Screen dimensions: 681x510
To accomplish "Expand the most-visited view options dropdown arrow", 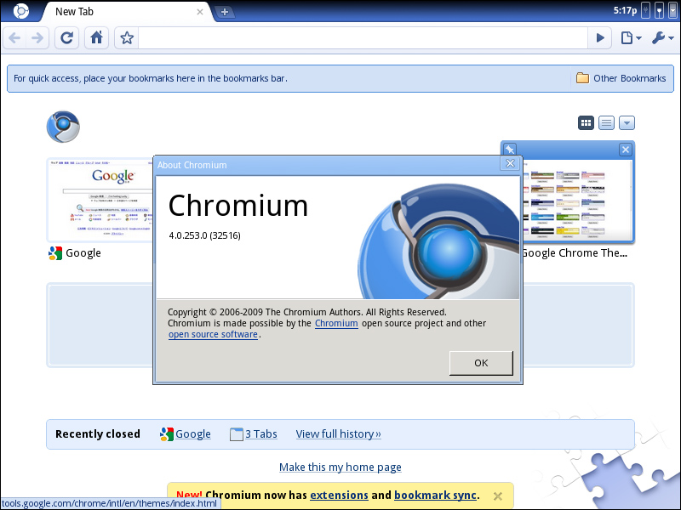I will pyautogui.click(x=627, y=122).
